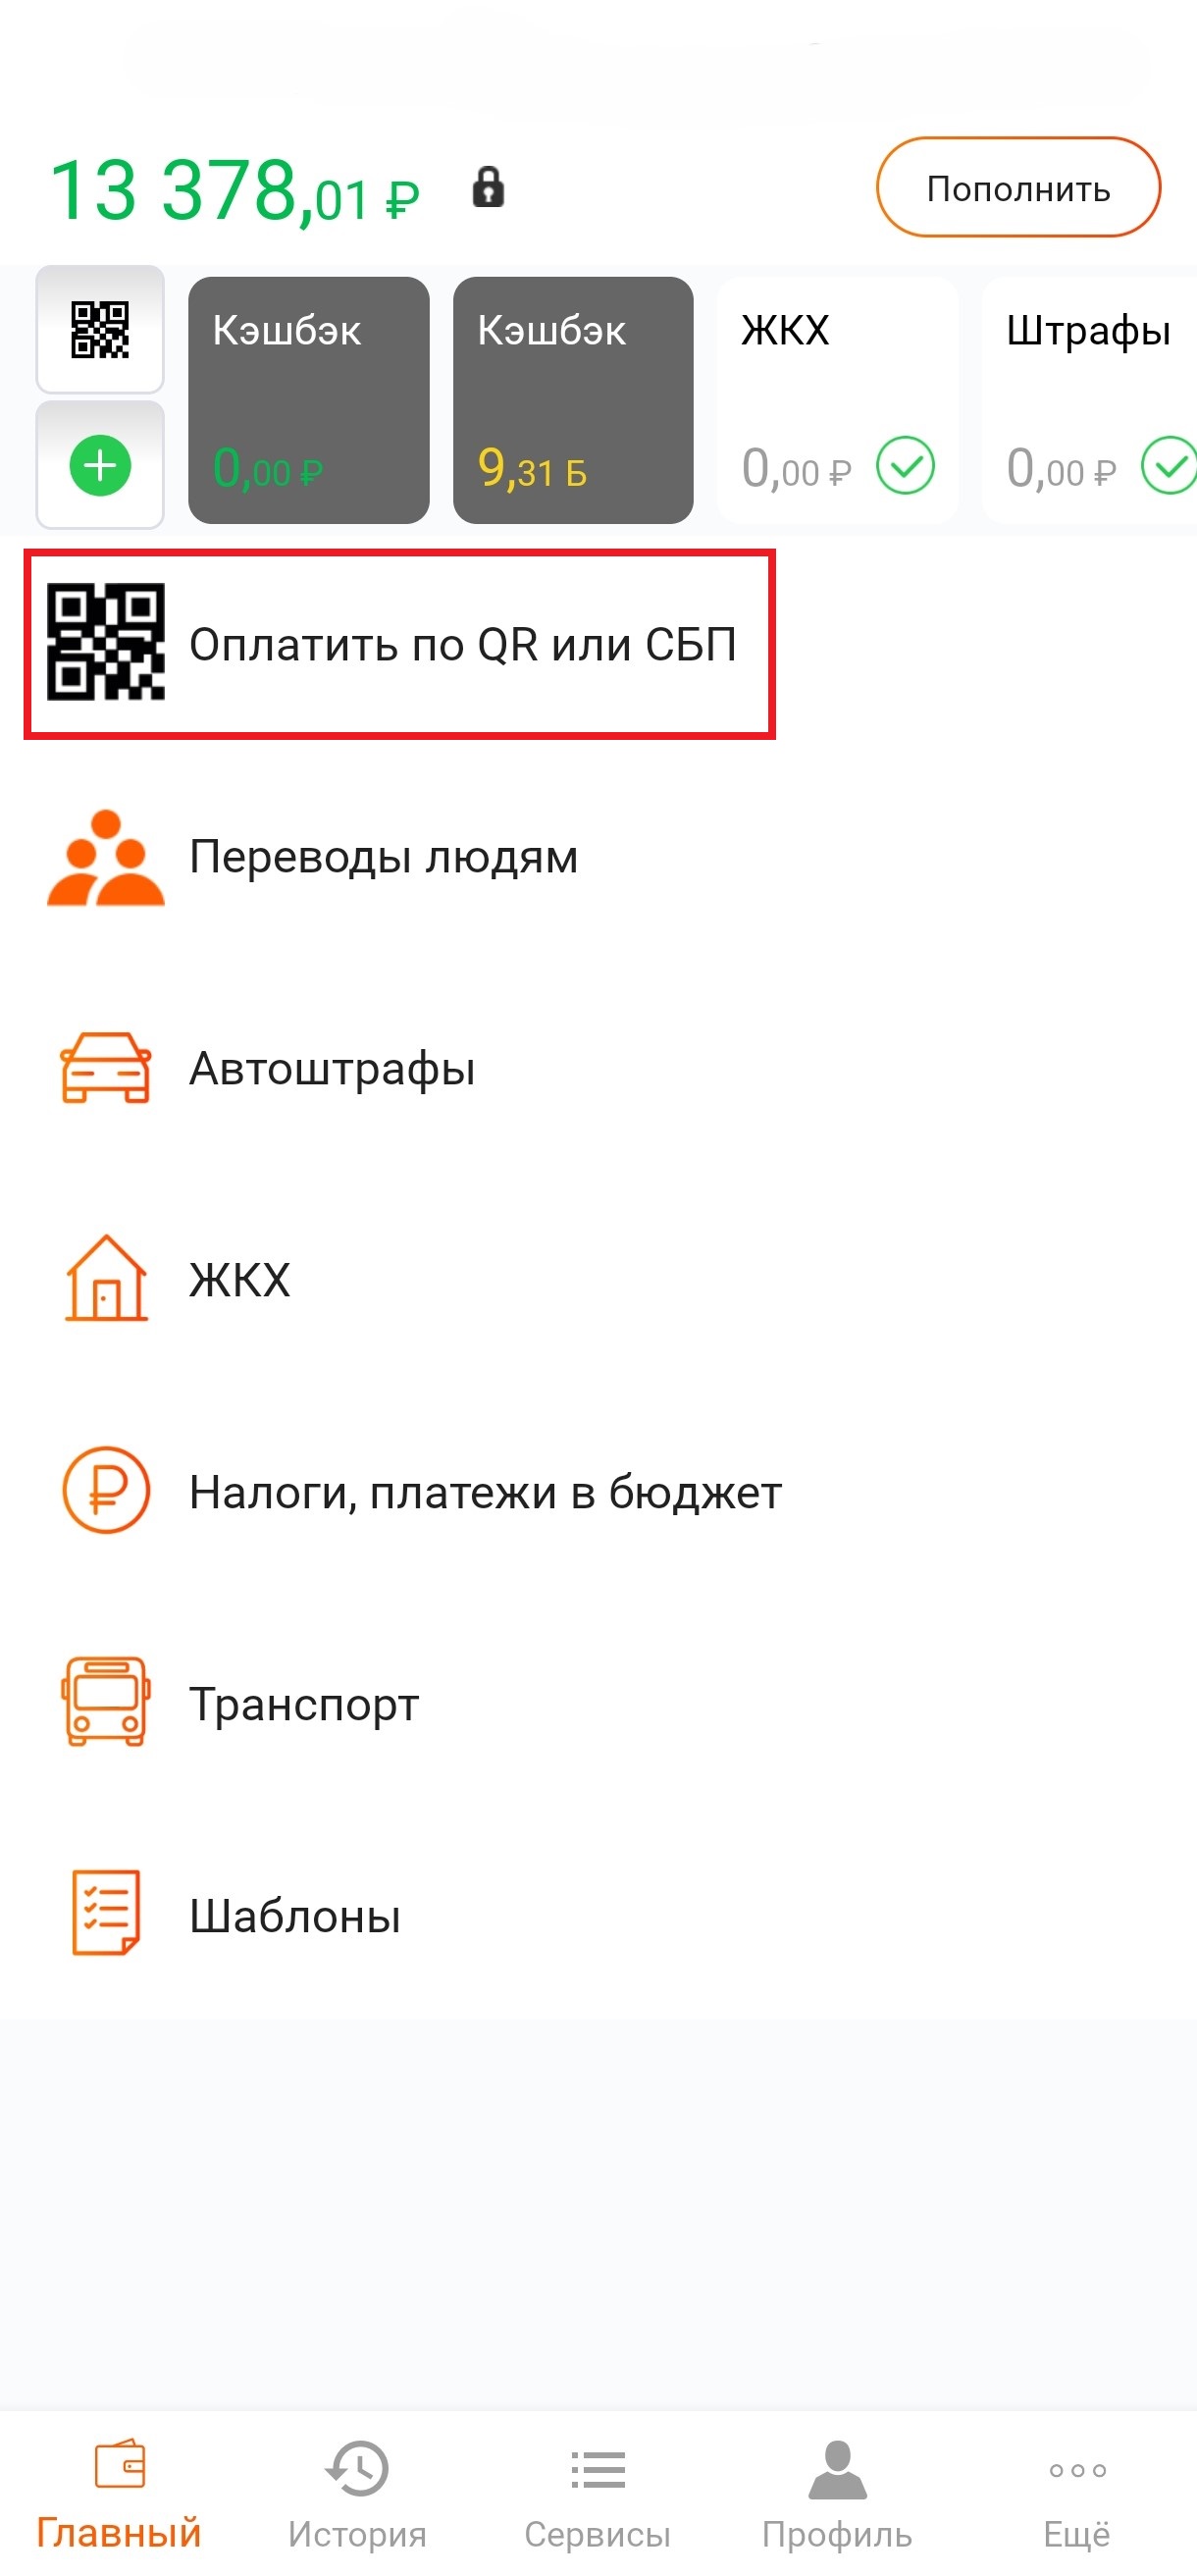
Task: Select Оплатить по QR или СБП
Action: coord(399,644)
